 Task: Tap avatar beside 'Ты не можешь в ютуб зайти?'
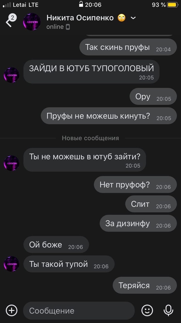click(12, 163)
